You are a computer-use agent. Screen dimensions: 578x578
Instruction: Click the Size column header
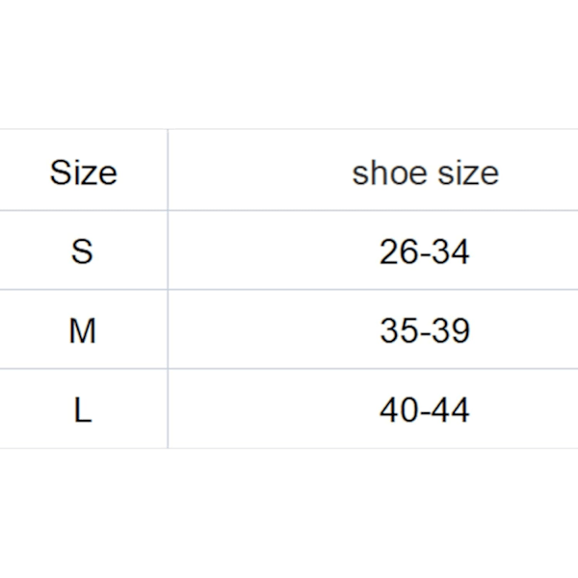[83, 172]
